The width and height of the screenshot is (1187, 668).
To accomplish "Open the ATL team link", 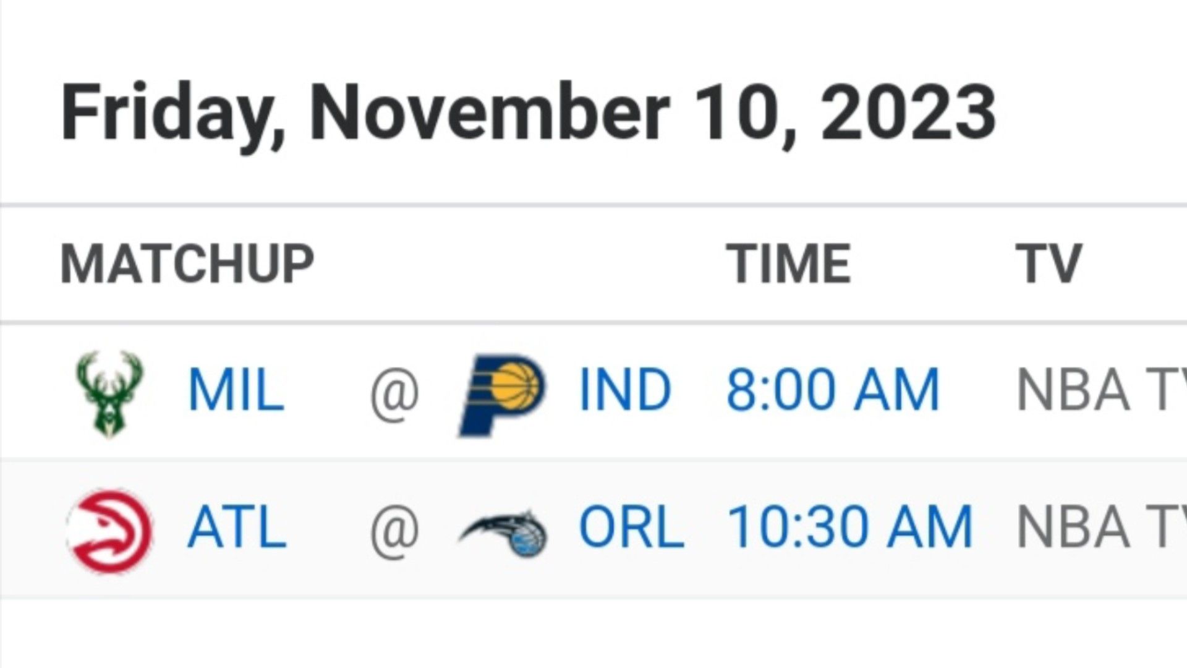I will point(237,527).
